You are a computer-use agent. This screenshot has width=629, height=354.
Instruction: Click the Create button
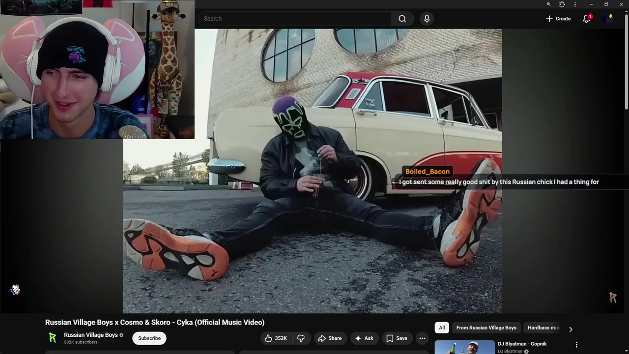click(558, 19)
